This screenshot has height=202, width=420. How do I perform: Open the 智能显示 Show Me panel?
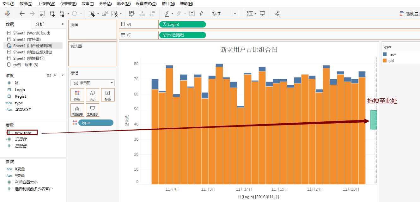[410, 14]
